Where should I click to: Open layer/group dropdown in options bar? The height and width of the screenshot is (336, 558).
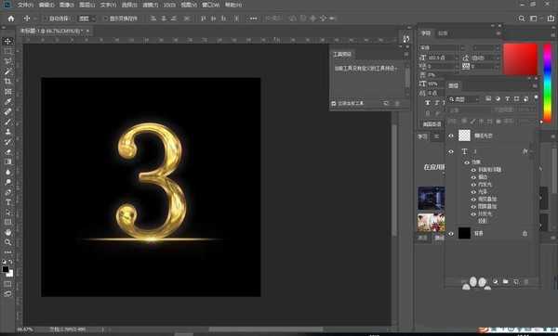pos(86,19)
